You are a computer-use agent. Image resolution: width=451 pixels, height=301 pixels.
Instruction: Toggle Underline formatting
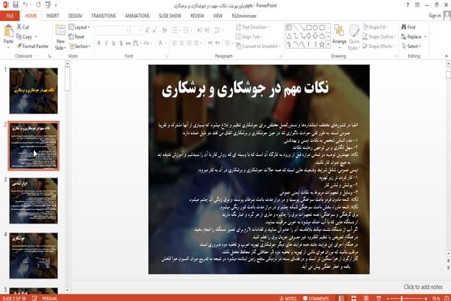pyautogui.click(x=114, y=43)
